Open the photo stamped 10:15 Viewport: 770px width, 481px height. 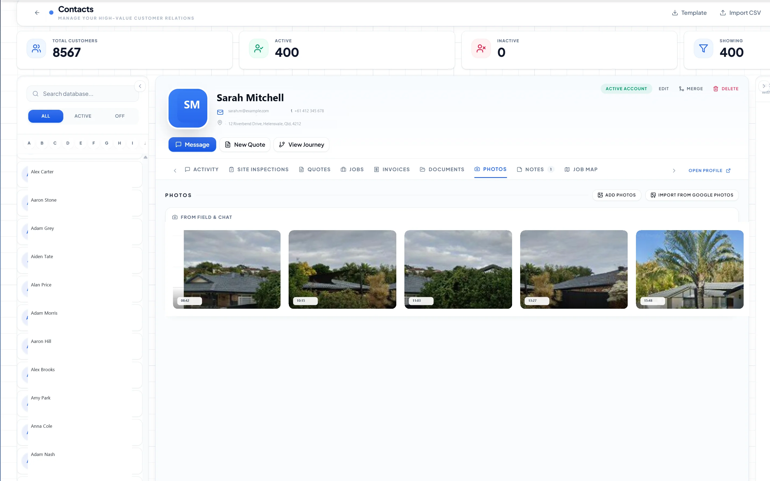(342, 269)
